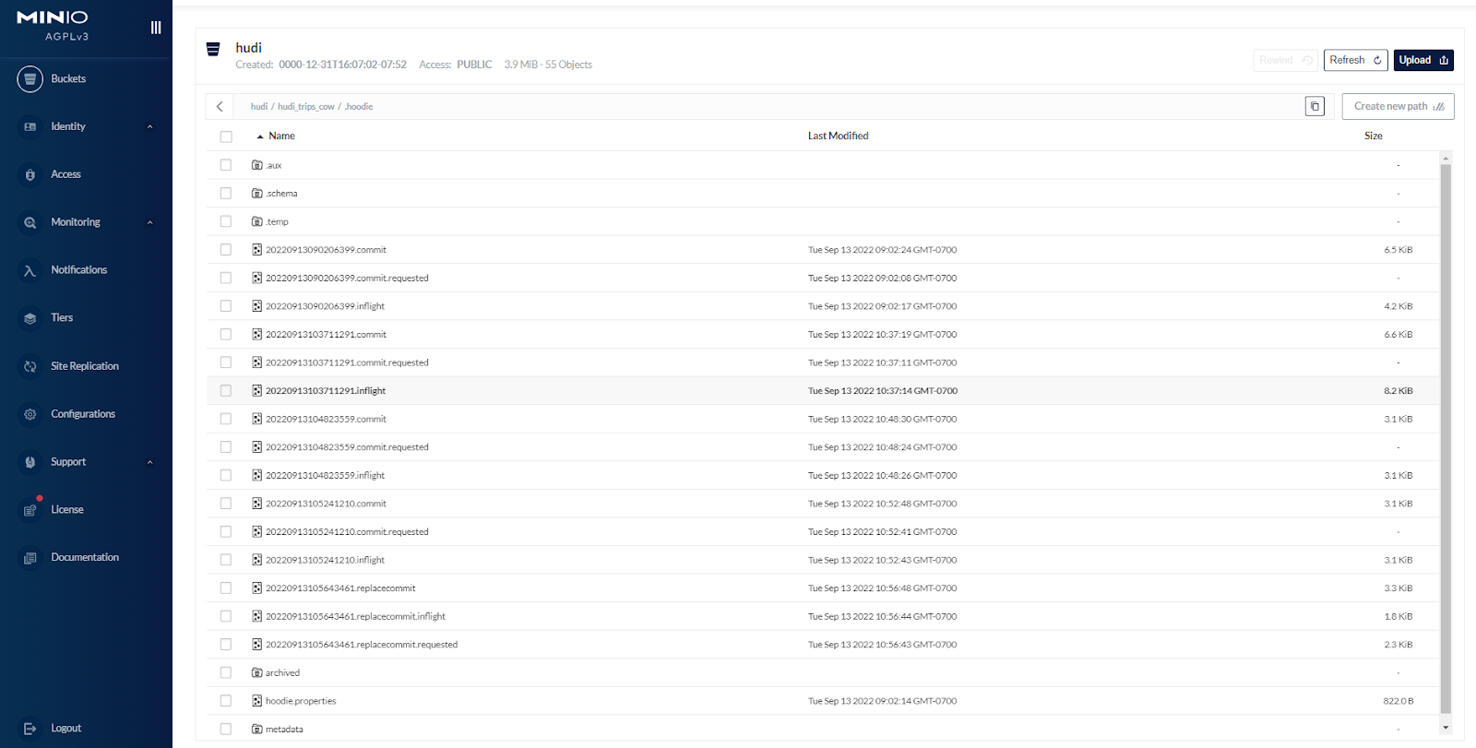The width and height of the screenshot is (1476, 748).
Task: Click the Monitoring magnifier icon
Action: (x=30, y=222)
